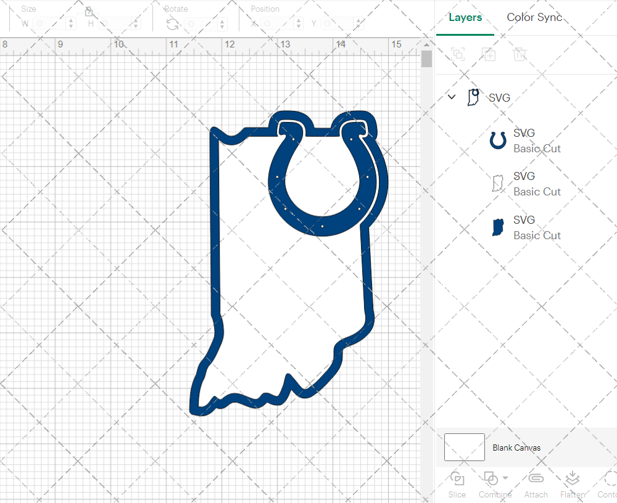Switch to the Layers tab
This screenshot has height=503, width=617.
point(465,18)
